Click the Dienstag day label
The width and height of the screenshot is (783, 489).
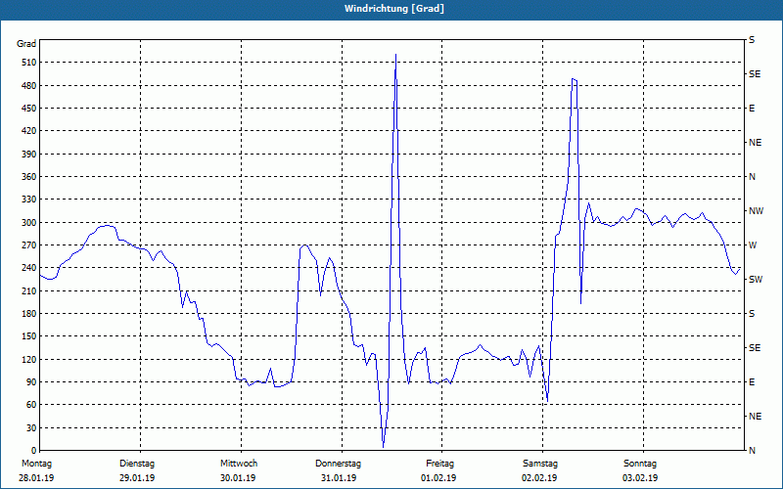coord(137,464)
